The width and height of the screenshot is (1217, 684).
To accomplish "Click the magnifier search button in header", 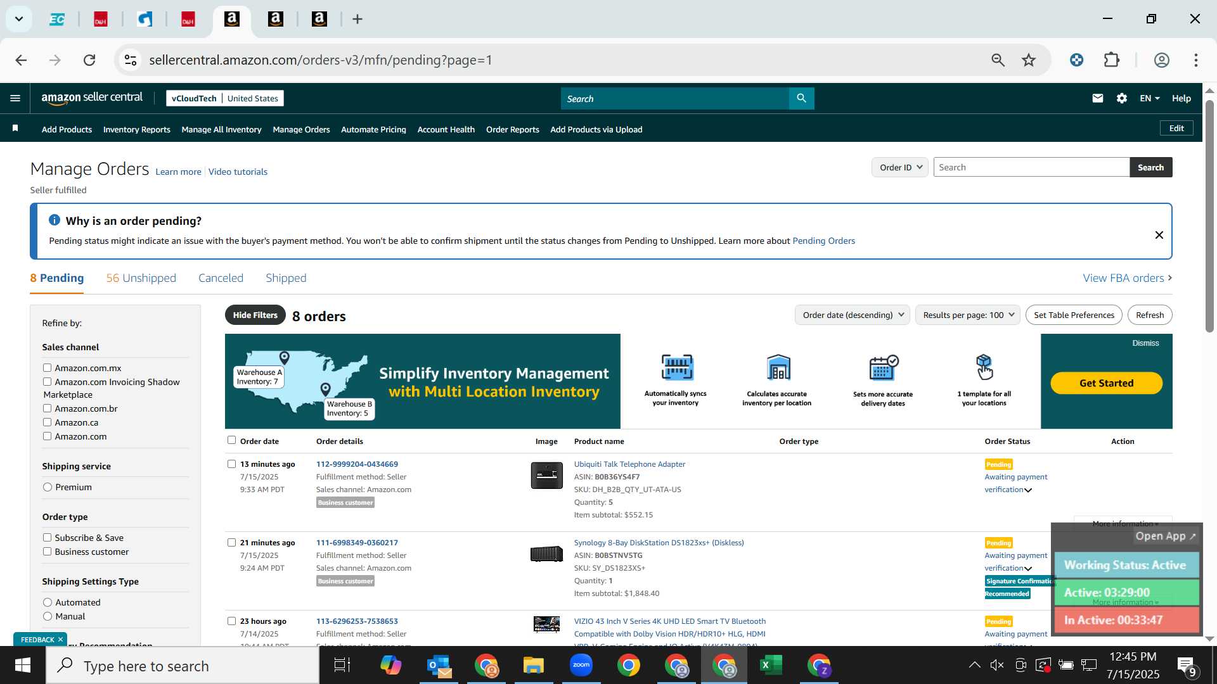I will tap(801, 98).
